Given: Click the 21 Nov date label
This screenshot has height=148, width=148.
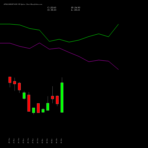Looking at the screenshot, I should tap(14, 141).
